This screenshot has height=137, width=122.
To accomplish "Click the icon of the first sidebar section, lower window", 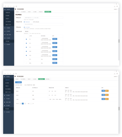I will tap(4, 77).
